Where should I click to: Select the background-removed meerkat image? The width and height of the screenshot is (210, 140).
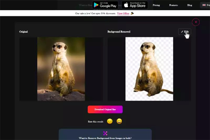pos(149,69)
